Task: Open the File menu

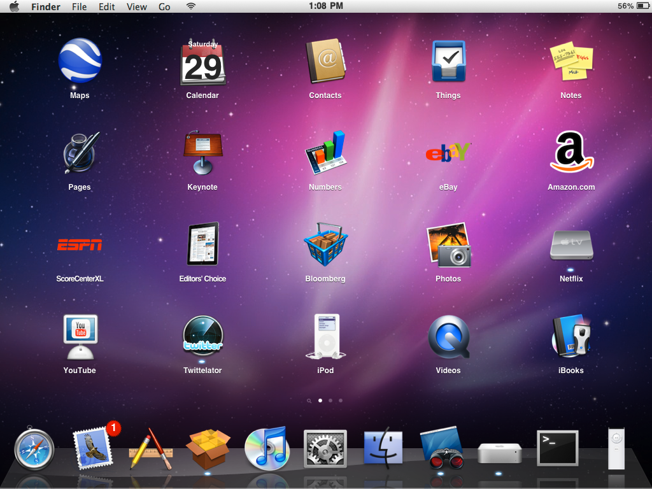Action: pyautogui.click(x=80, y=6)
